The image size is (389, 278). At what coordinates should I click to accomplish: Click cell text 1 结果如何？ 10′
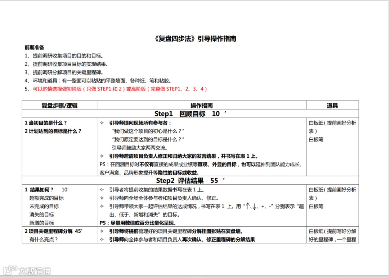tap(46, 190)
